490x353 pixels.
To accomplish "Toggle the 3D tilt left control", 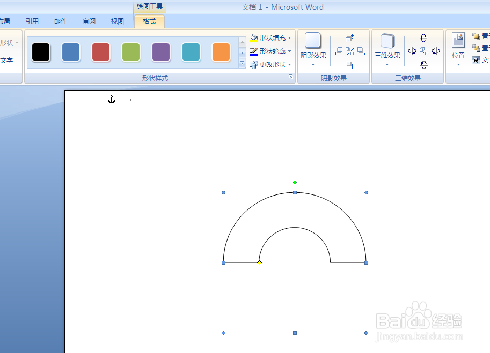I will 411,50.
